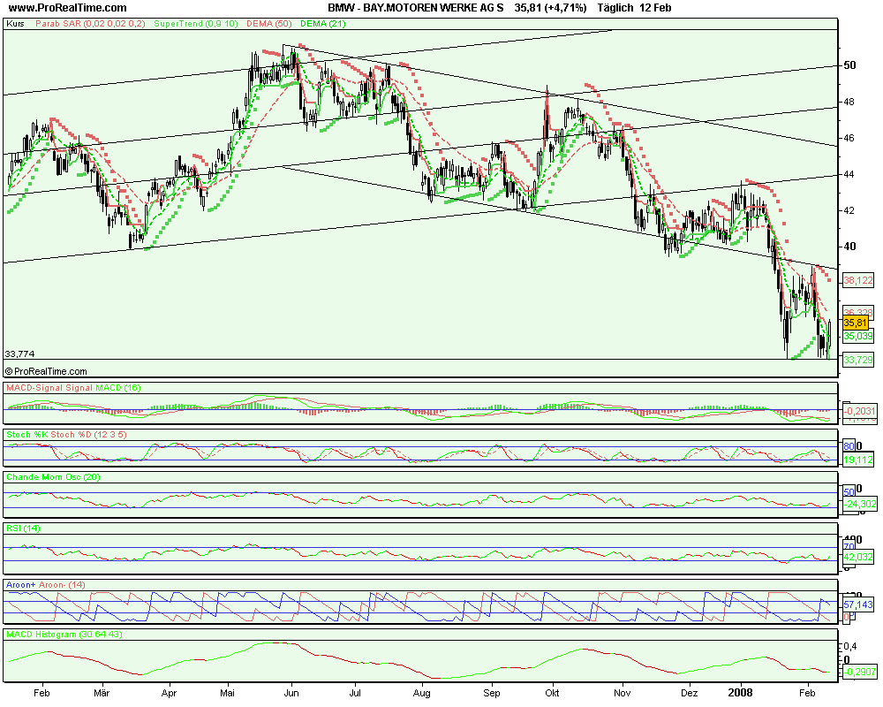This screenshot has width=883, height=707.
Task: Click the 12 Feb date label in header
Action: (x=655, y=8)
